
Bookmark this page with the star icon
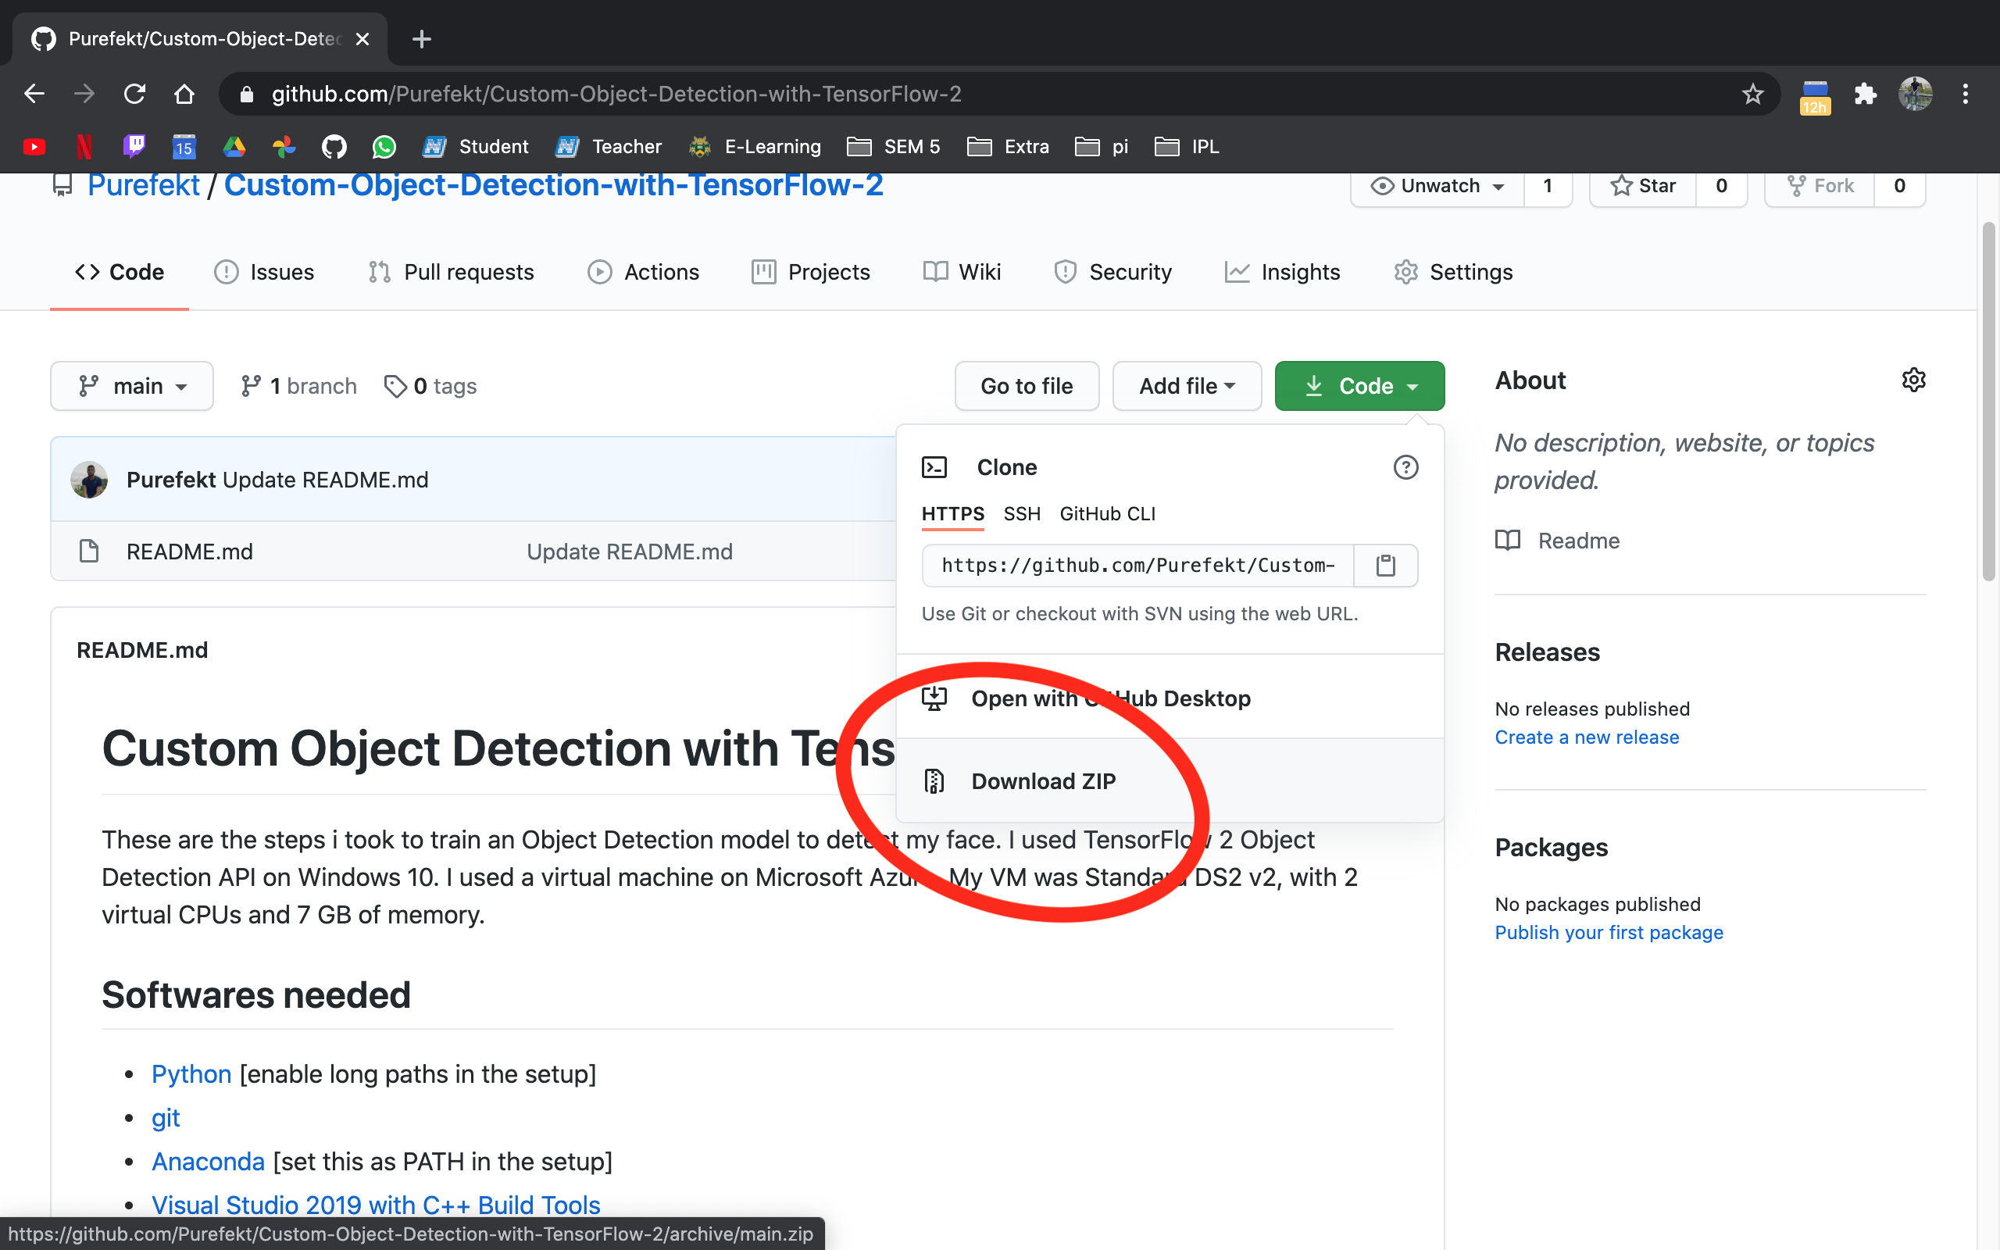point(1752,94)
